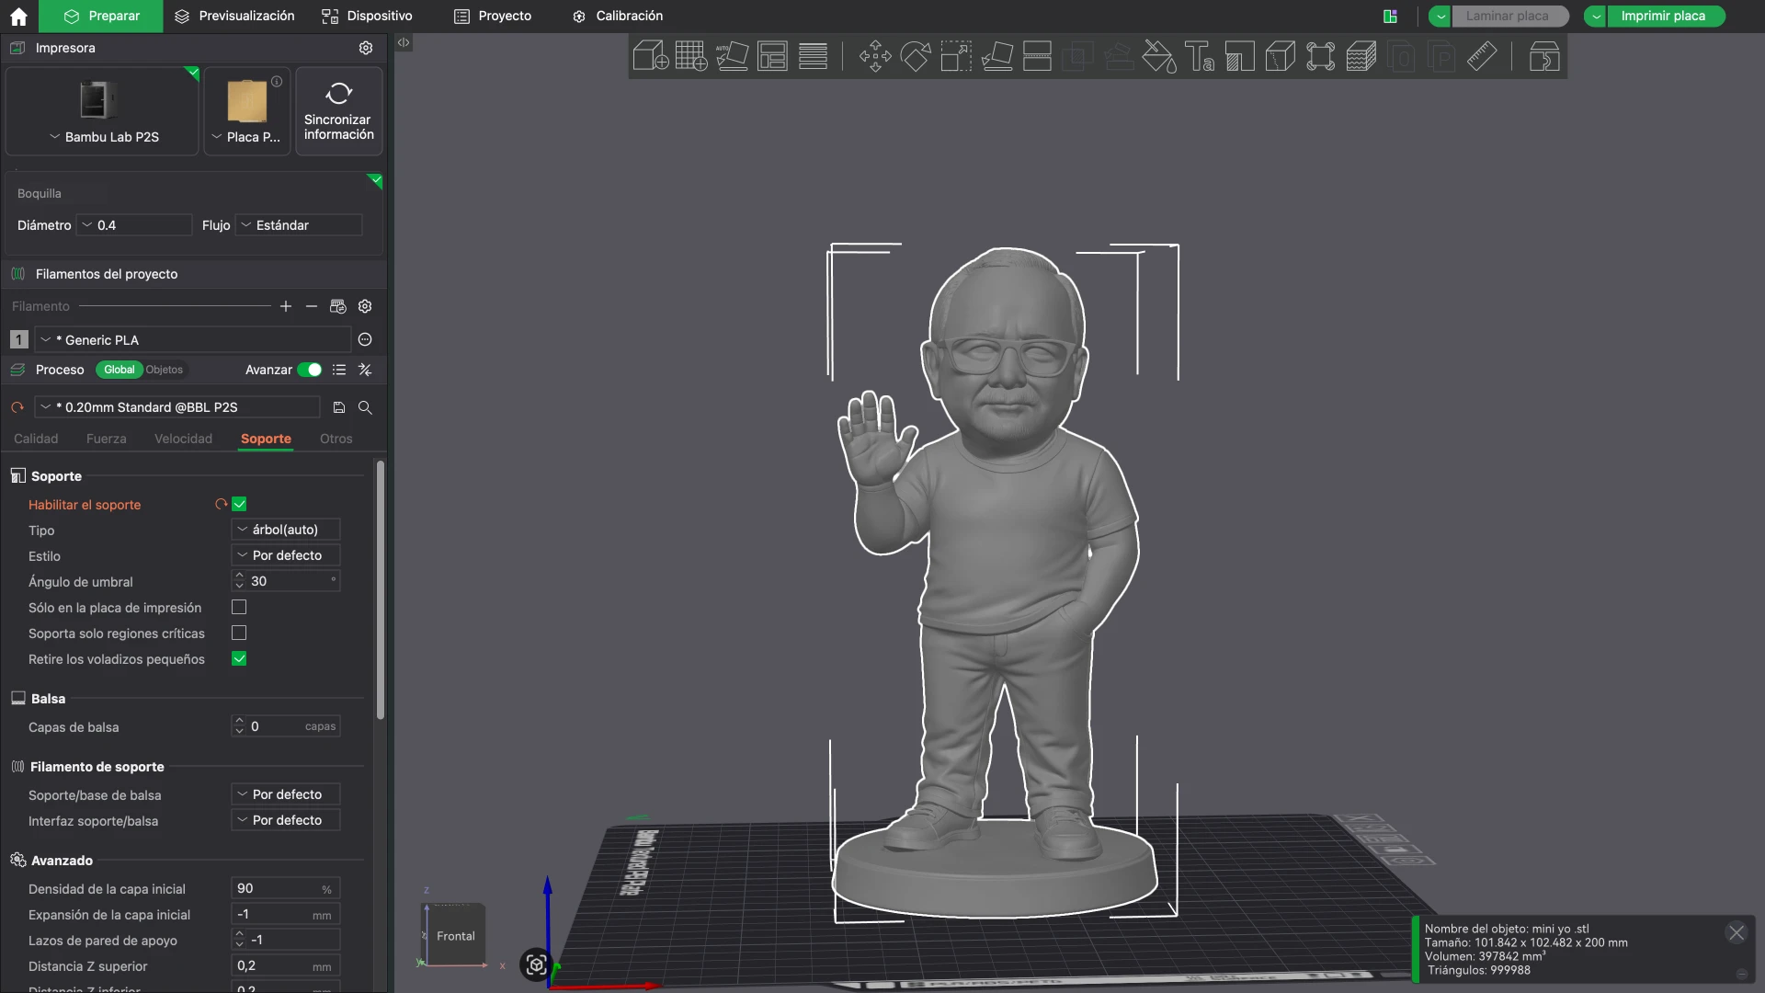Open the Assembly view icon
The width and height of the screenshot is (1765, 993).
[x=1544, y=56]
